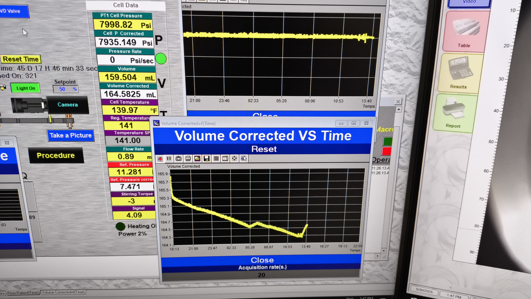Toggle the chart grid lines icon
Image resolution: width=531 pixels, height=299 pixels.
[x=216, y=159]
